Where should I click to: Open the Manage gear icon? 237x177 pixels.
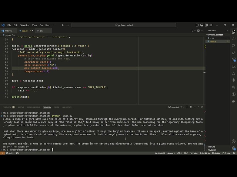pyautogui.click(x=234, y=148)
